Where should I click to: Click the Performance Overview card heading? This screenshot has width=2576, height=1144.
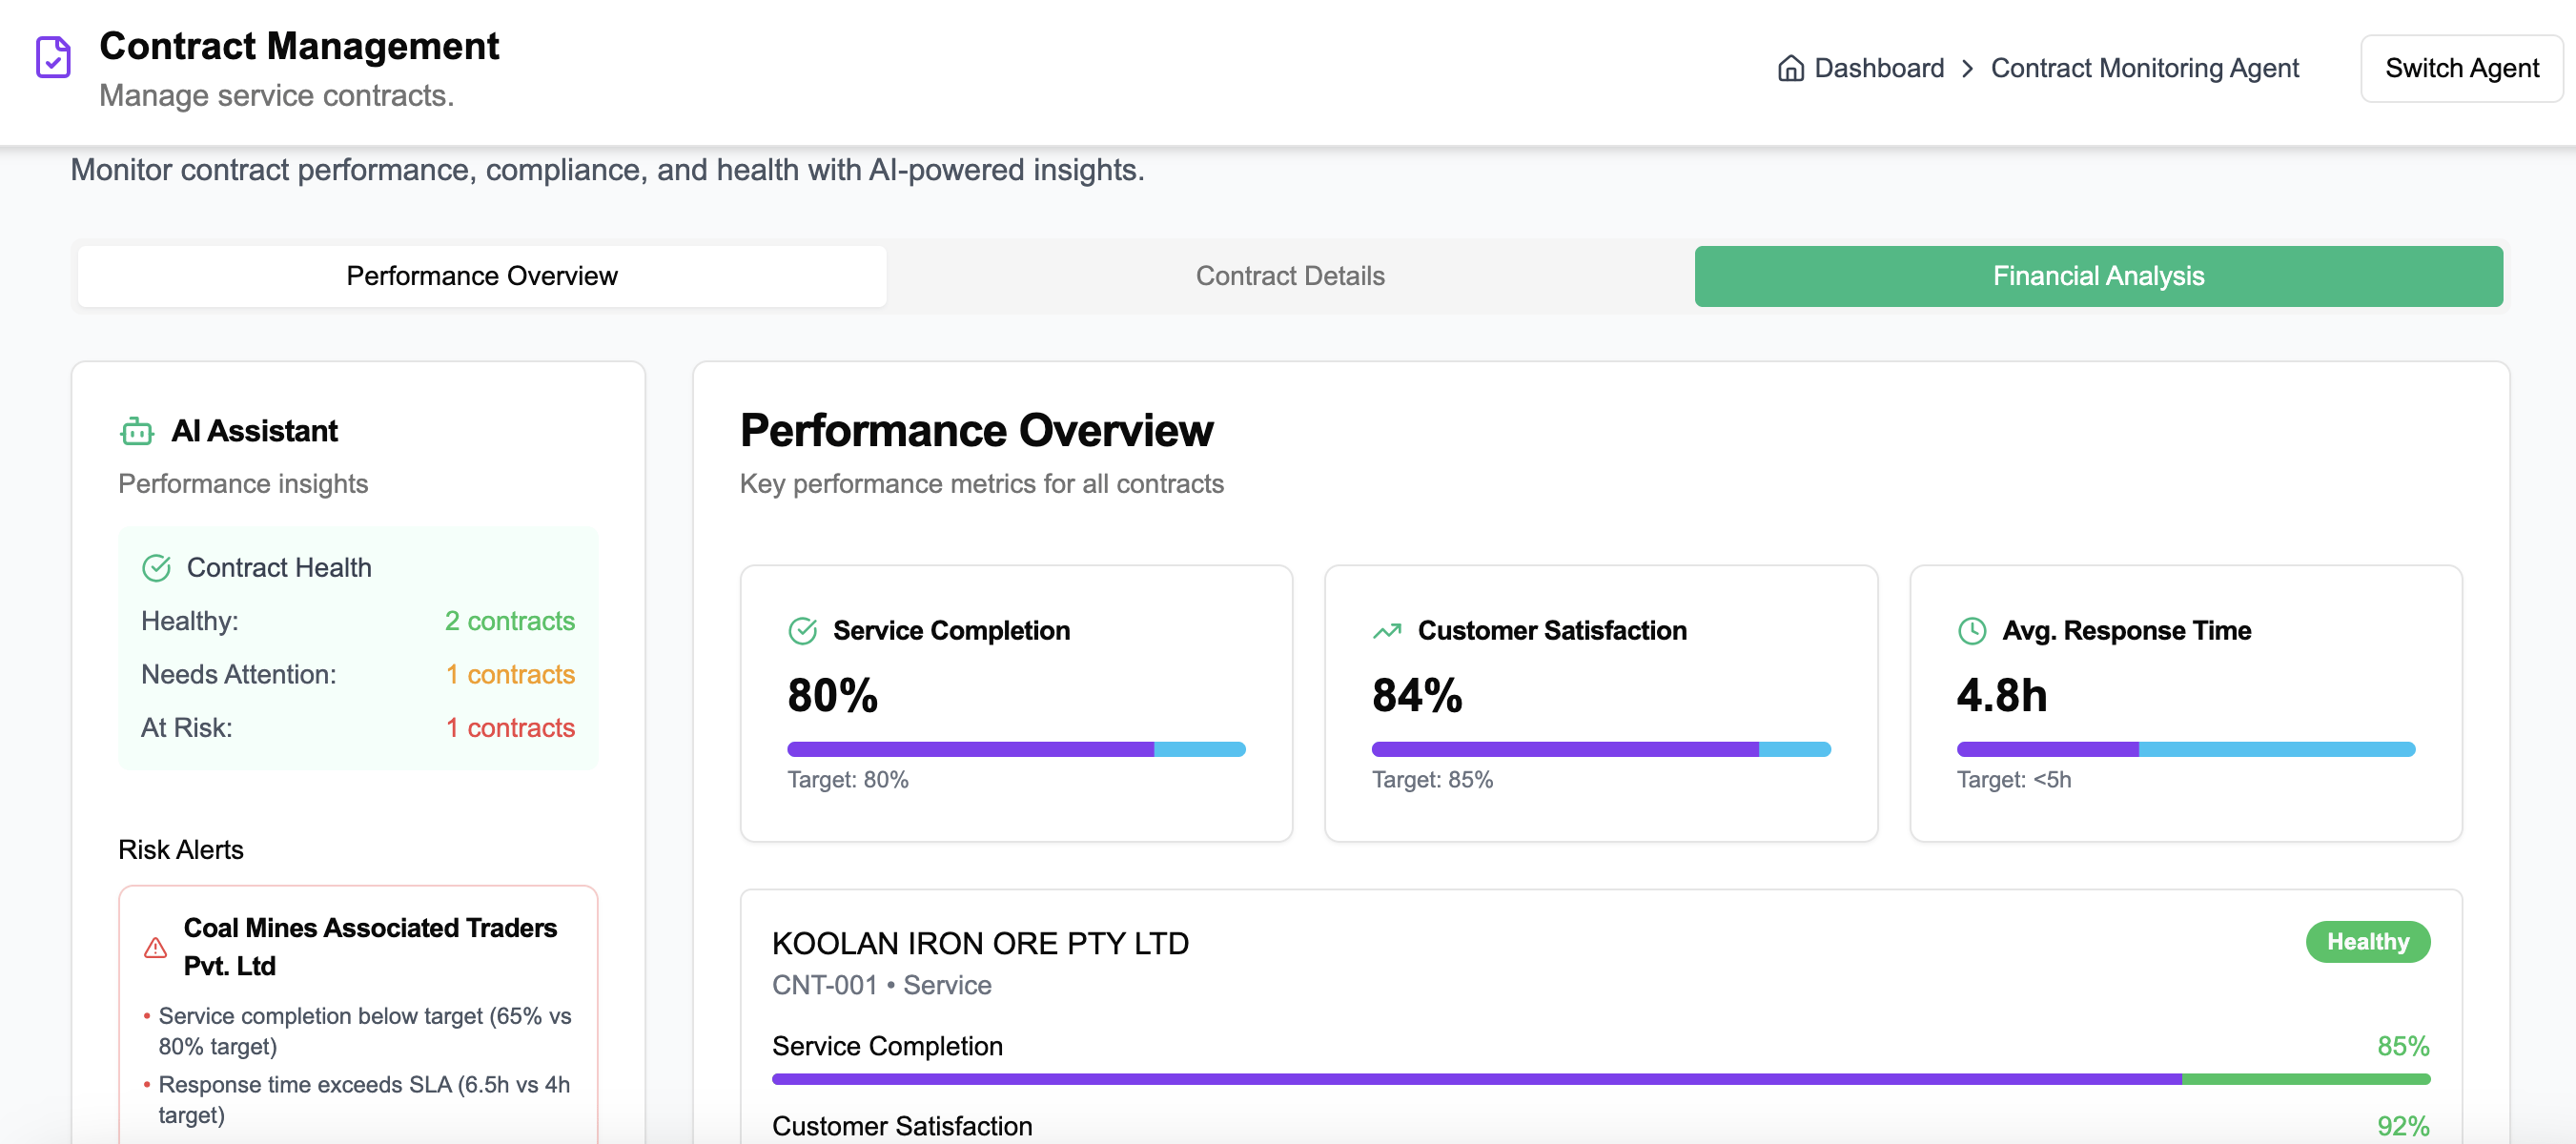tap(976, 430)
